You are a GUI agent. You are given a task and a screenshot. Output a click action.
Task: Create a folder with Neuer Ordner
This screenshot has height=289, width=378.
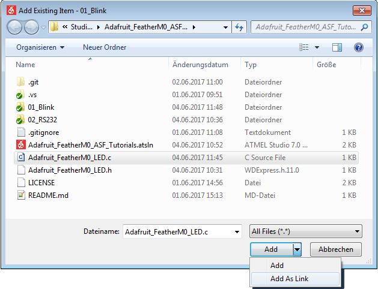click(x=105, y=47)
